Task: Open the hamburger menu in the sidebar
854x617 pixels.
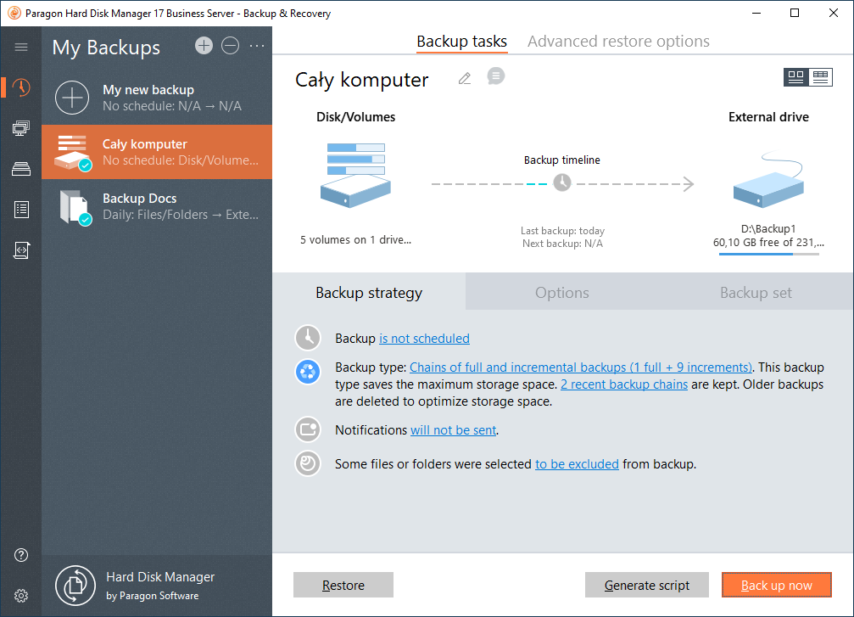Action: click(21, 47)
